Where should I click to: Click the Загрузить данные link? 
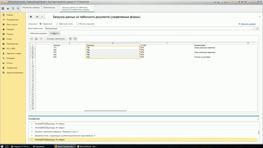(x=248, y=24)
